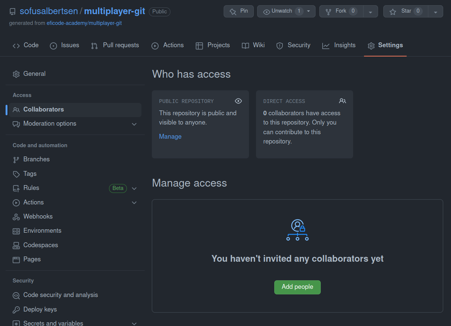Click the Rules sidebar icon
Image resolution: width=451 pixels, height=326 pixels.
[16, 188]
